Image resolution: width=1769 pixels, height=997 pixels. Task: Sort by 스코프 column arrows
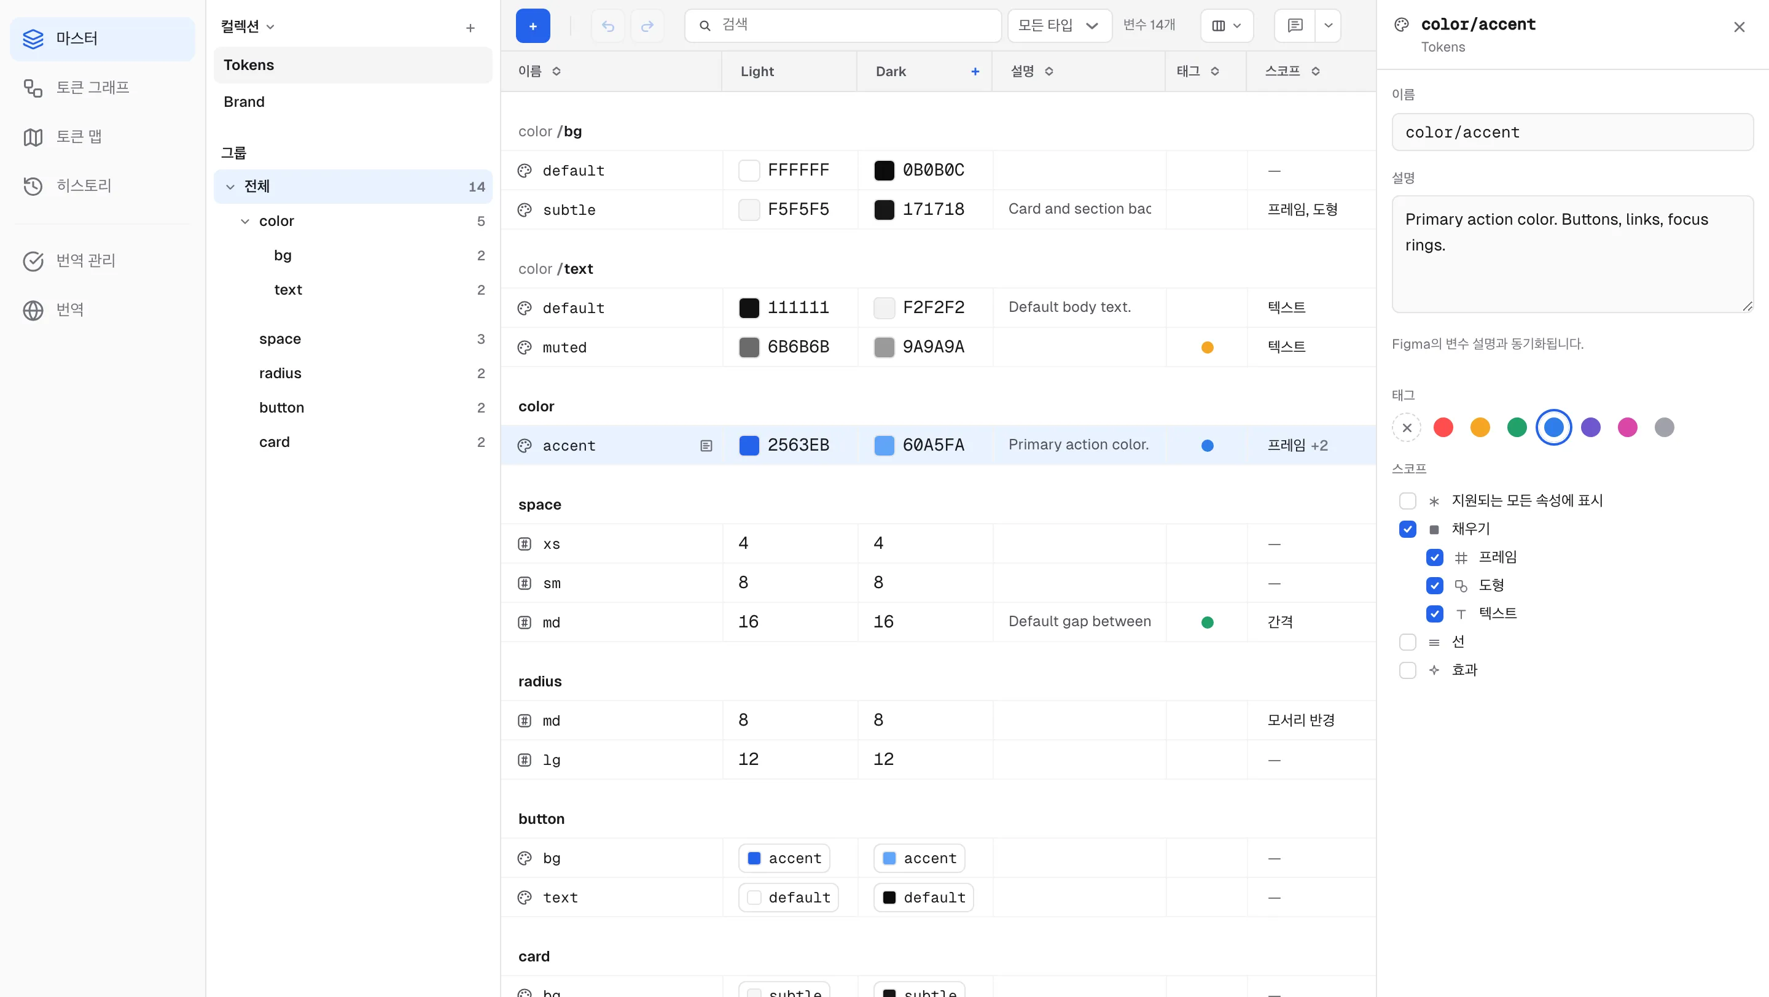1316,71
